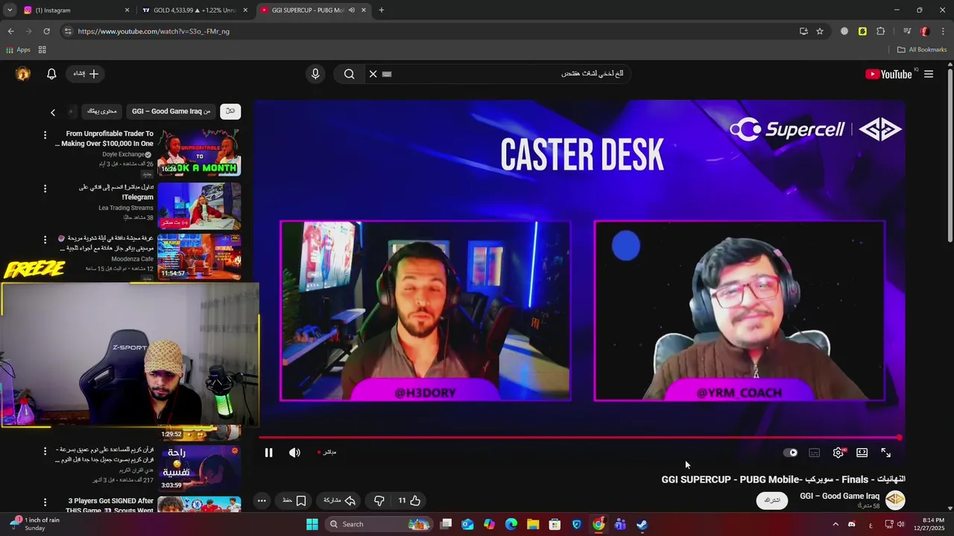Open the All Bookmarks folder

coord(922,50)
